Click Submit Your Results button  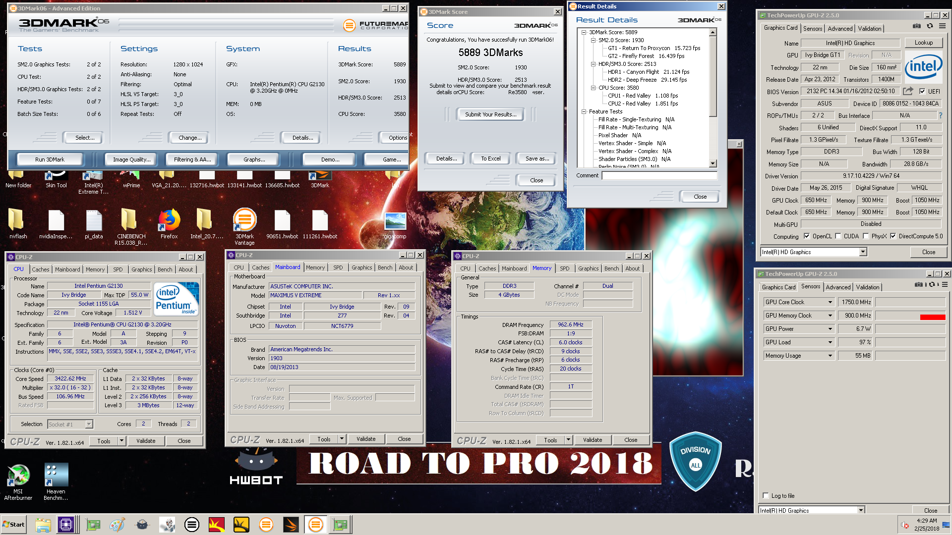point(490,114)
